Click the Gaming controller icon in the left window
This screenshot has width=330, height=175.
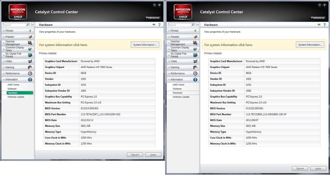30,67
